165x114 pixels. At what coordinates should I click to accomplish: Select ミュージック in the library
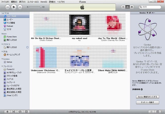click(15, 16)
